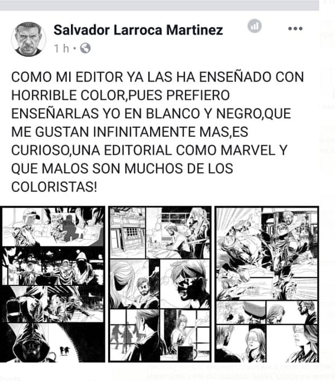Open the three-dot post options menu
Image resolution: width=335 pixels, height=381 pixels.
point(295,28)
